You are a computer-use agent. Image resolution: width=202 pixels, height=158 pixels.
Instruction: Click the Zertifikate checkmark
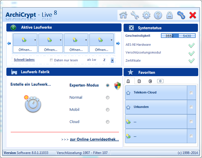tap(192, 60)
